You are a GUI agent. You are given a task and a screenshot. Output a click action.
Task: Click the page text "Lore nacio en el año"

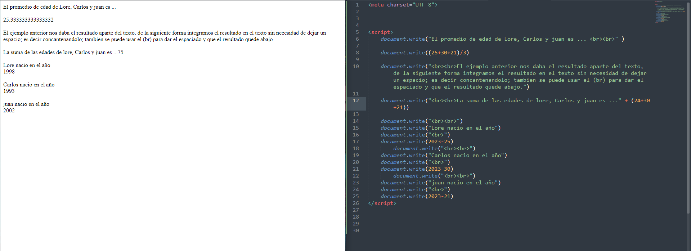tap(27, 65)
